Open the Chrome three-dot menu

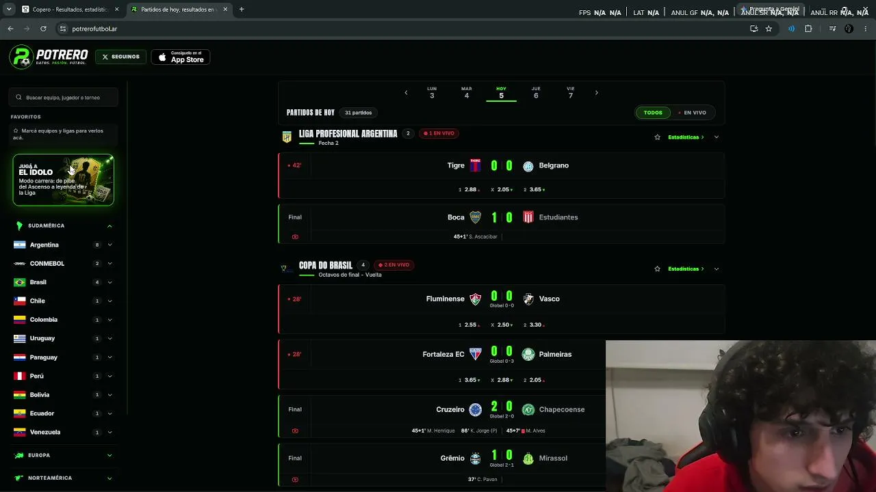tap(866, 29)
